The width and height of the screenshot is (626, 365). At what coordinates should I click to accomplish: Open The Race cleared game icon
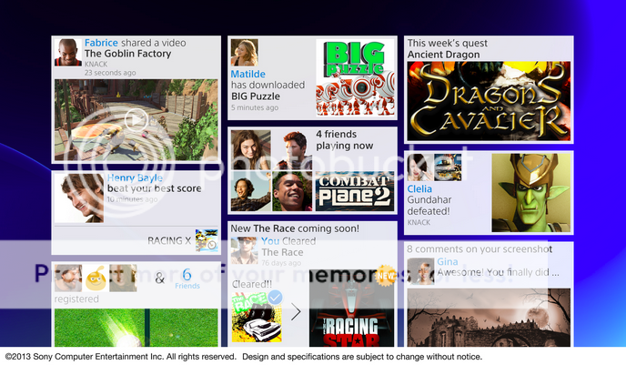point(257,317)
